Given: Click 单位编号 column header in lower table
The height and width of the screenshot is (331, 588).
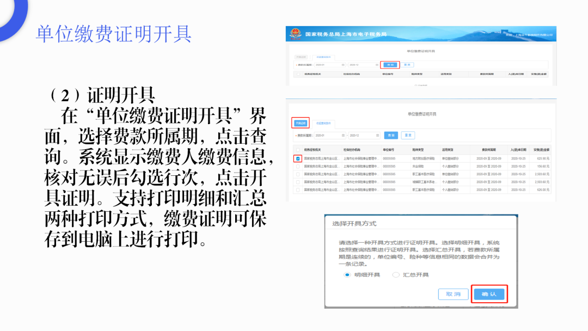Looking at the screenshot, I should (x=388, y=150).
